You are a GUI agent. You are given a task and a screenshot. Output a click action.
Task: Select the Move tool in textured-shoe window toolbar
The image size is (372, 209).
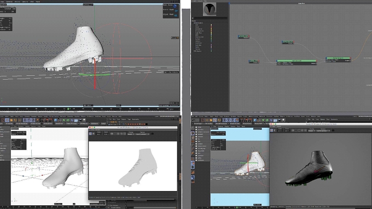point(207,120)
